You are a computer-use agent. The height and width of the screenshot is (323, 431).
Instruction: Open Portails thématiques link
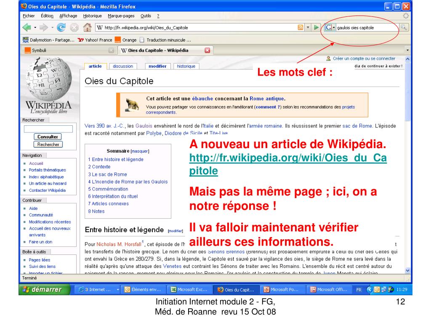[47, 170]
